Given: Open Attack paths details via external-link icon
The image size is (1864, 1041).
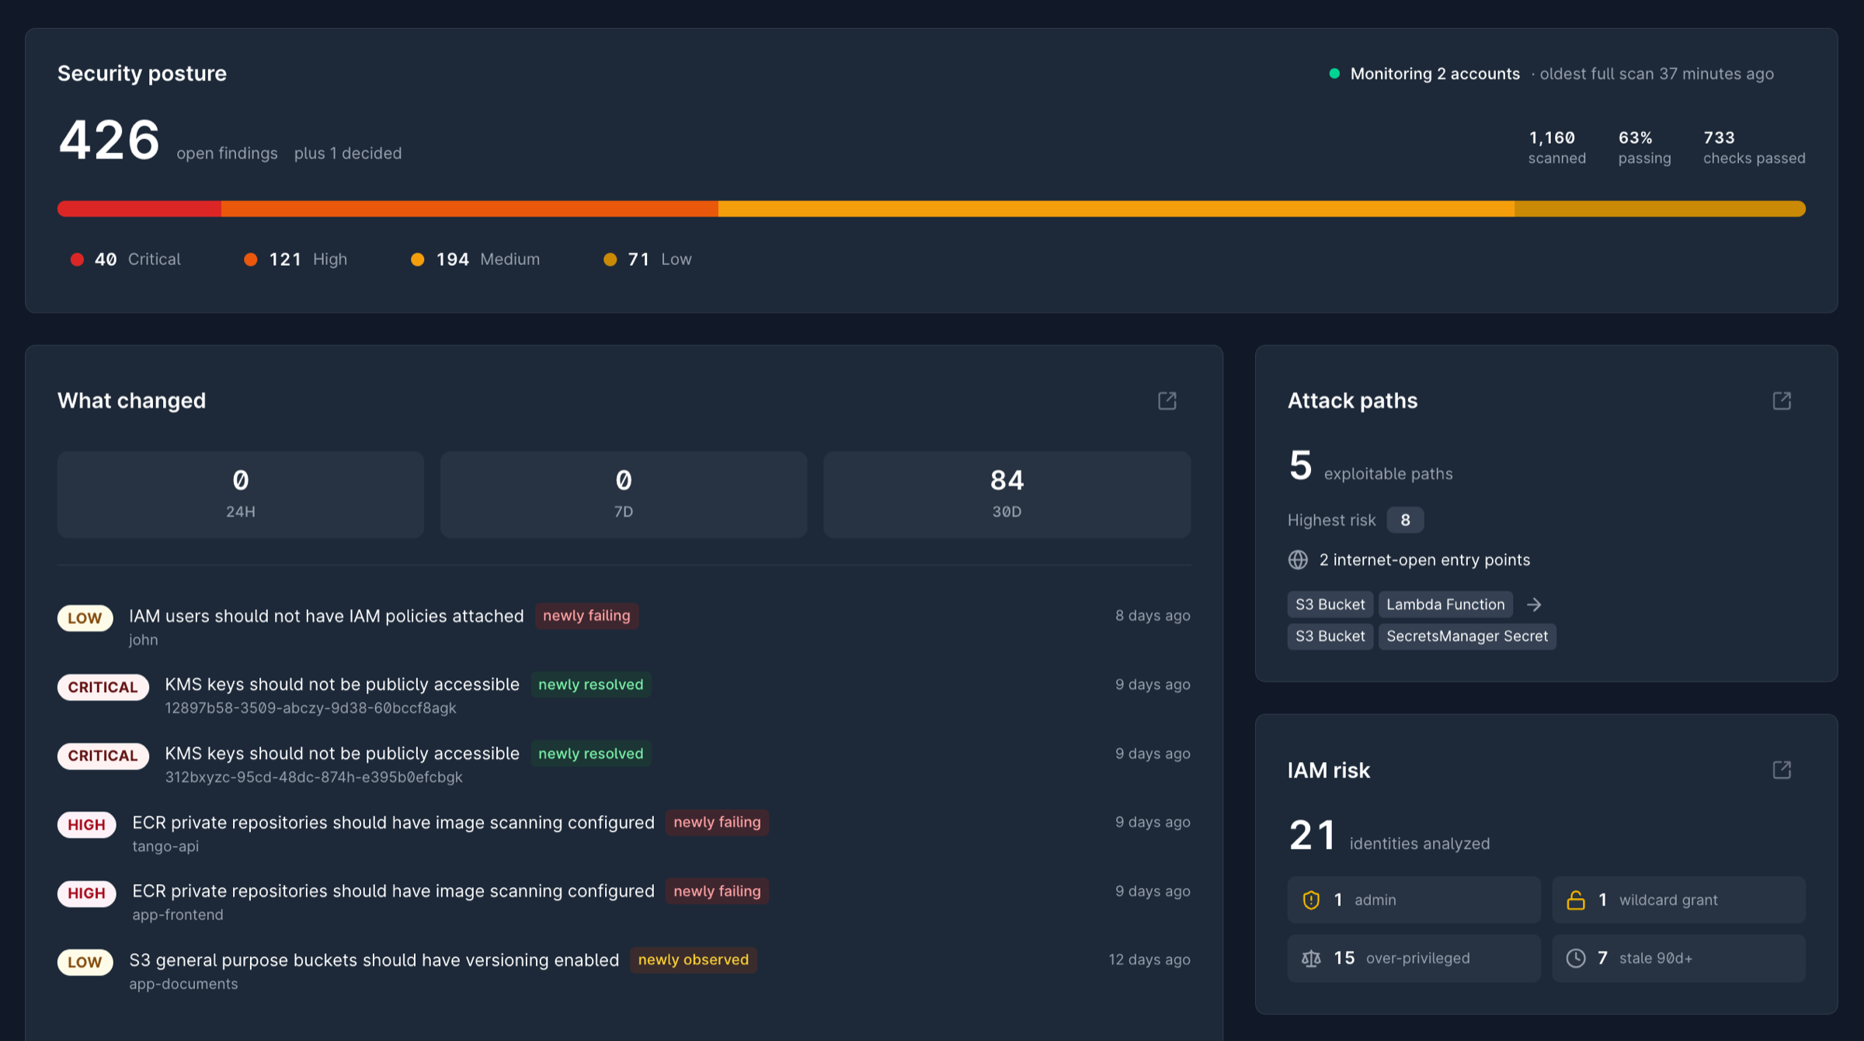Looking at the screenshot, I should pyautogui.click(x=1782, y=401).
